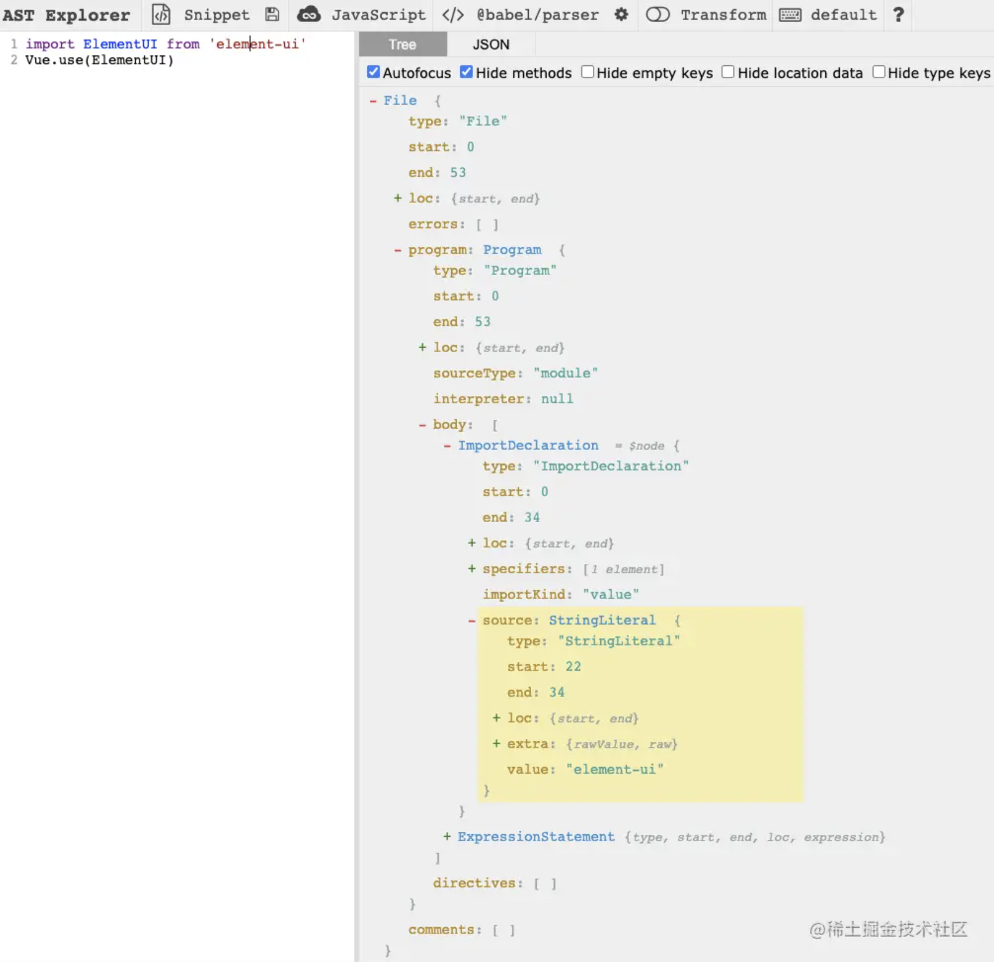Click the StringLiteral start: 22 value
Image resolution: width=994 pixels, height=962 pixels.
[573, 666]
